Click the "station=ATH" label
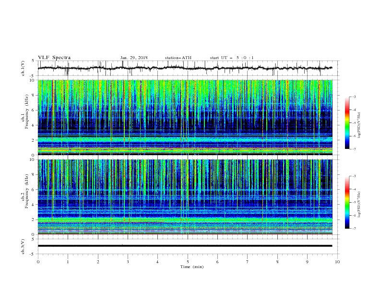 click(x=178, y=58)
